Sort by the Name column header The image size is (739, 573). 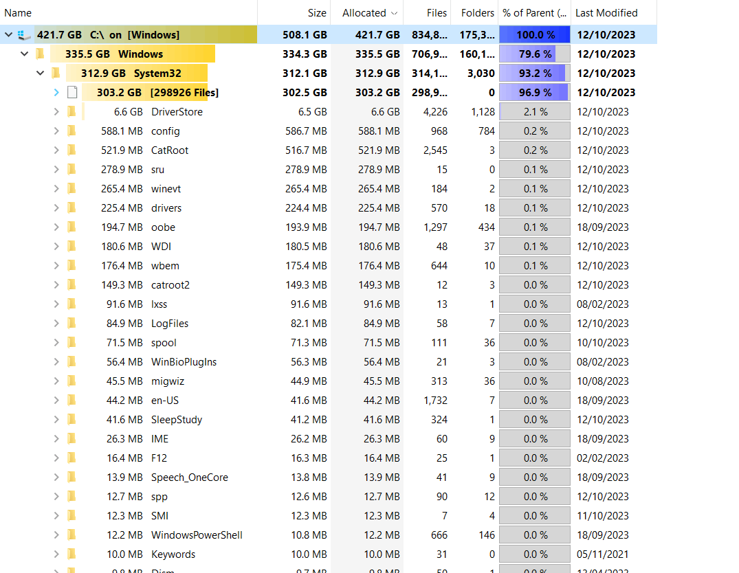(x=129, y=13)
